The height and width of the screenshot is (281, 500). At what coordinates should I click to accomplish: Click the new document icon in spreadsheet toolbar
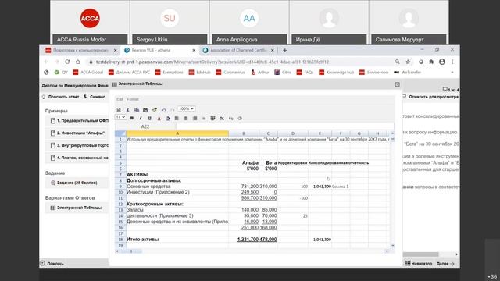tap(119, 110)
